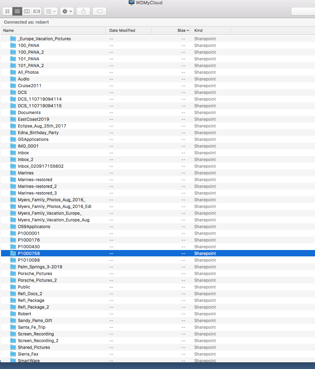The image size is (315, 369).
Task: Select Myers_Family_Photos_Aug_2016_Edi folder name
Action: click(x=55, y=206)
